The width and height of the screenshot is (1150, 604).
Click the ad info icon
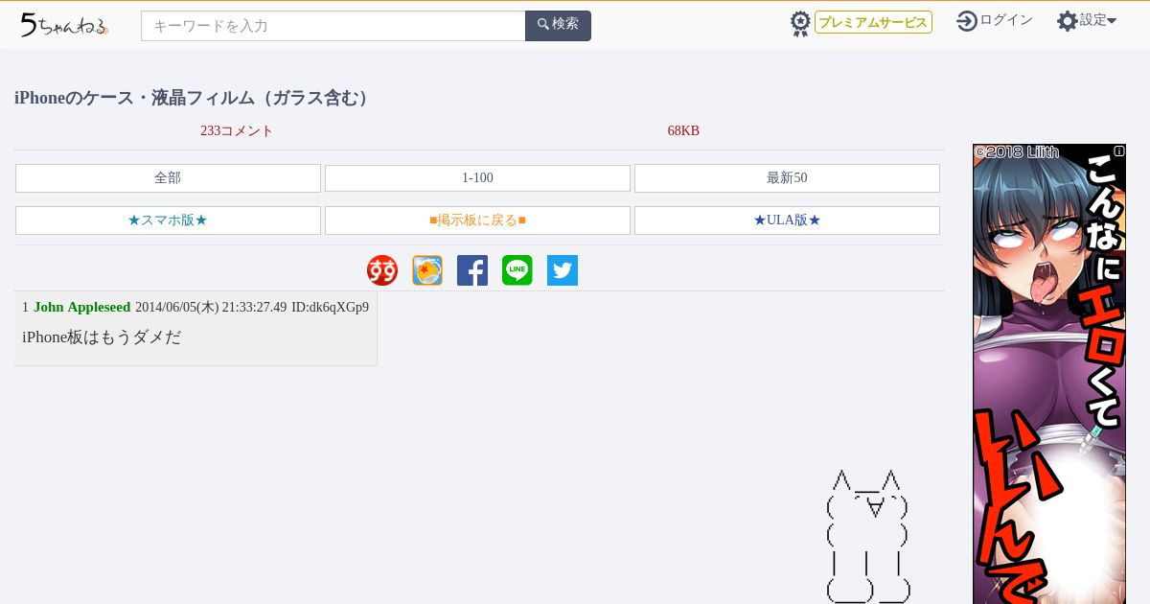(1118, 151)
